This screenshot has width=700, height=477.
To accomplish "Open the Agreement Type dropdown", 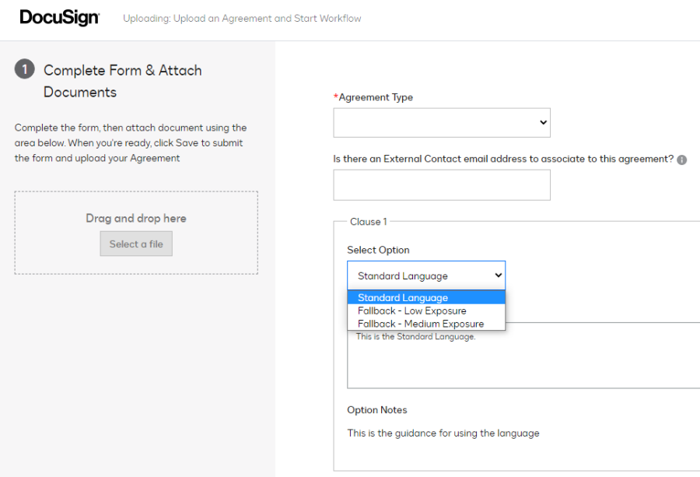I will pos(442,122).
